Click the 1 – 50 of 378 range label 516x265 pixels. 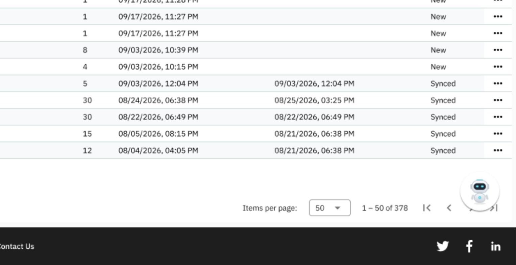[x=385, y=208]
